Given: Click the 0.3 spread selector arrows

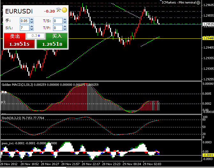Looking at the screenshot, I should 39,36.
